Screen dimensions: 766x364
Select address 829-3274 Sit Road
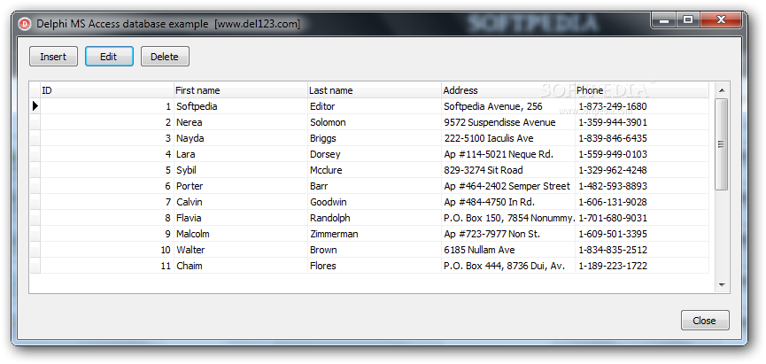[508, 170]
